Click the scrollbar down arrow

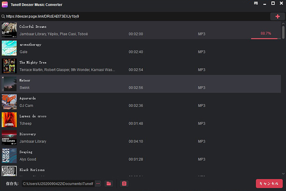[x=283, y=173]
